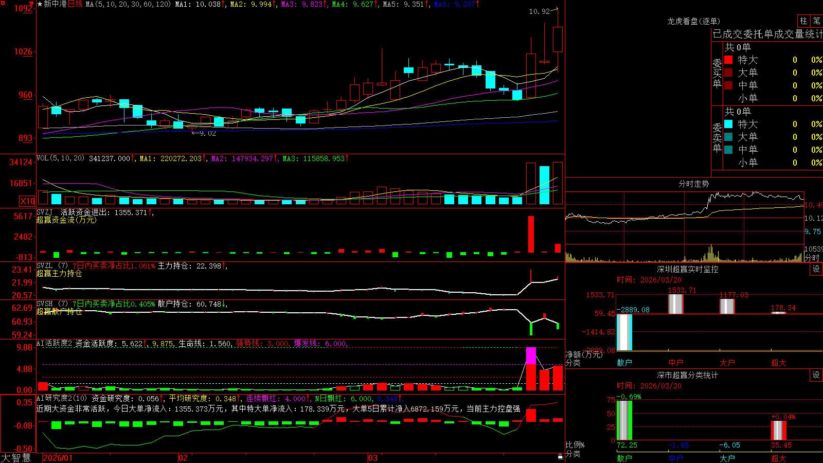Jump to the 2026/01 date marker
This screenshot has width=823, height=463.
pos(58,458)
